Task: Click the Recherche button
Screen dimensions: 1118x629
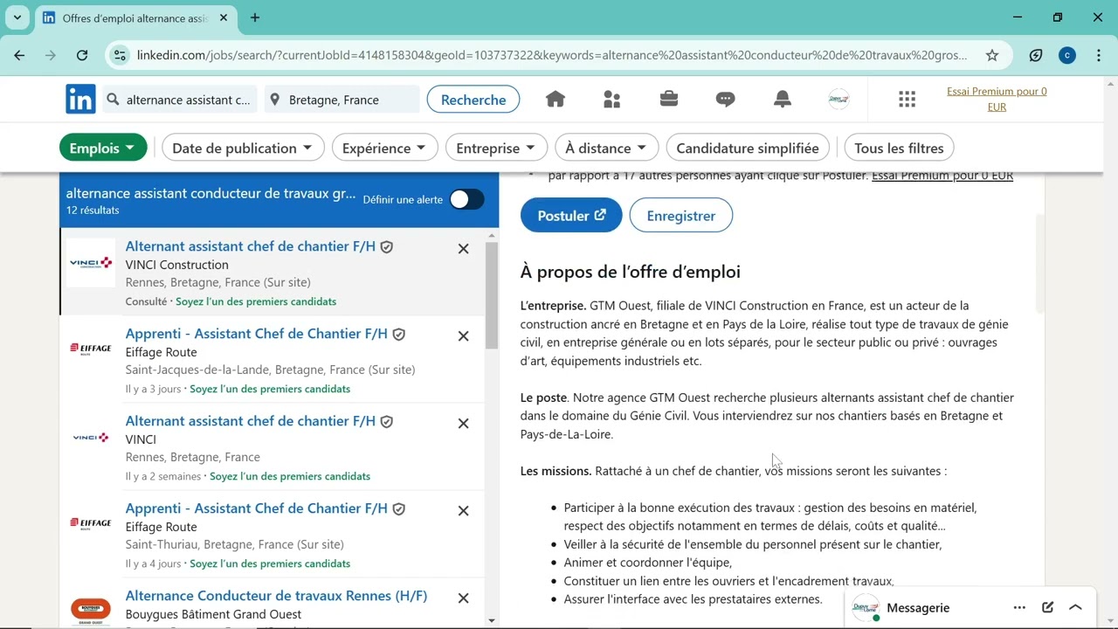Action: point(473,100)
